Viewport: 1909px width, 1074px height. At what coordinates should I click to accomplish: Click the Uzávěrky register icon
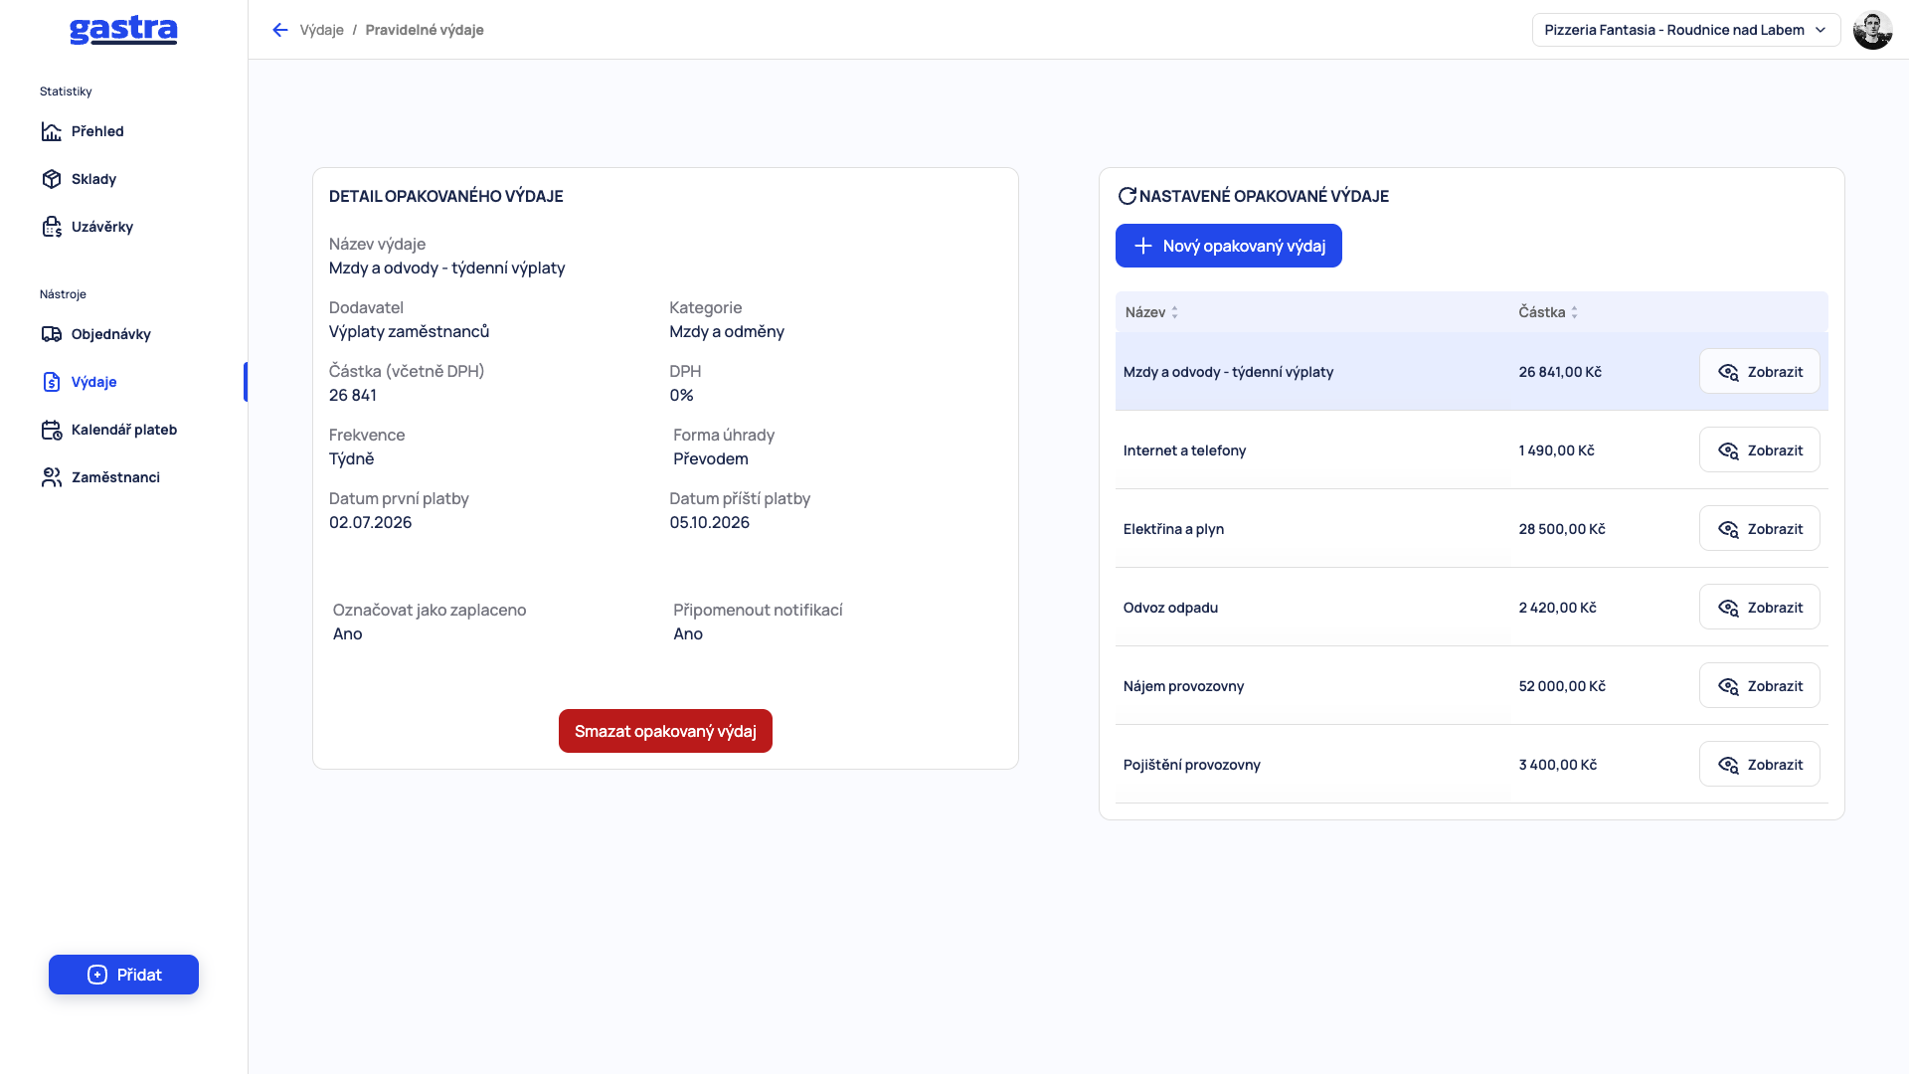[52, 227]
